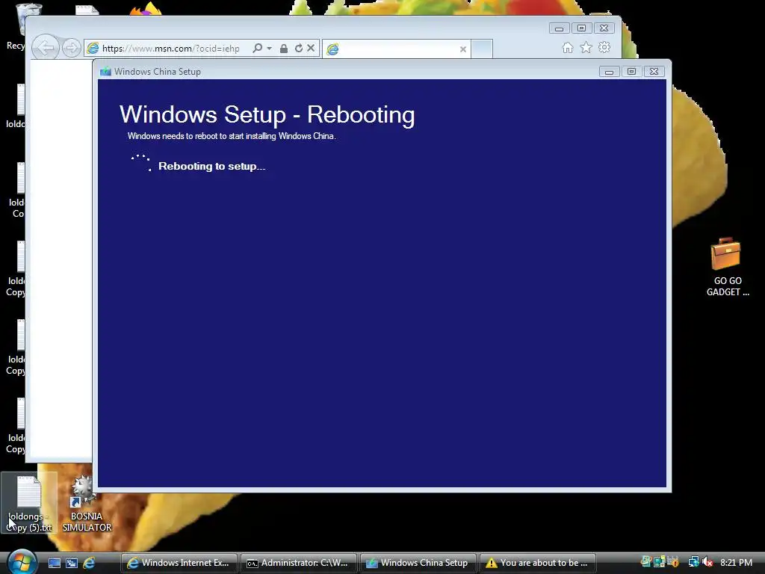Select the blank Internet Explorer tab
This screenshot has height=574, width=765.
[396, 49]
